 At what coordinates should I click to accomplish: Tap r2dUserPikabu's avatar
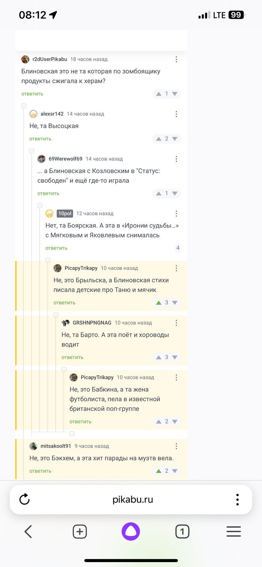point(25,59)
